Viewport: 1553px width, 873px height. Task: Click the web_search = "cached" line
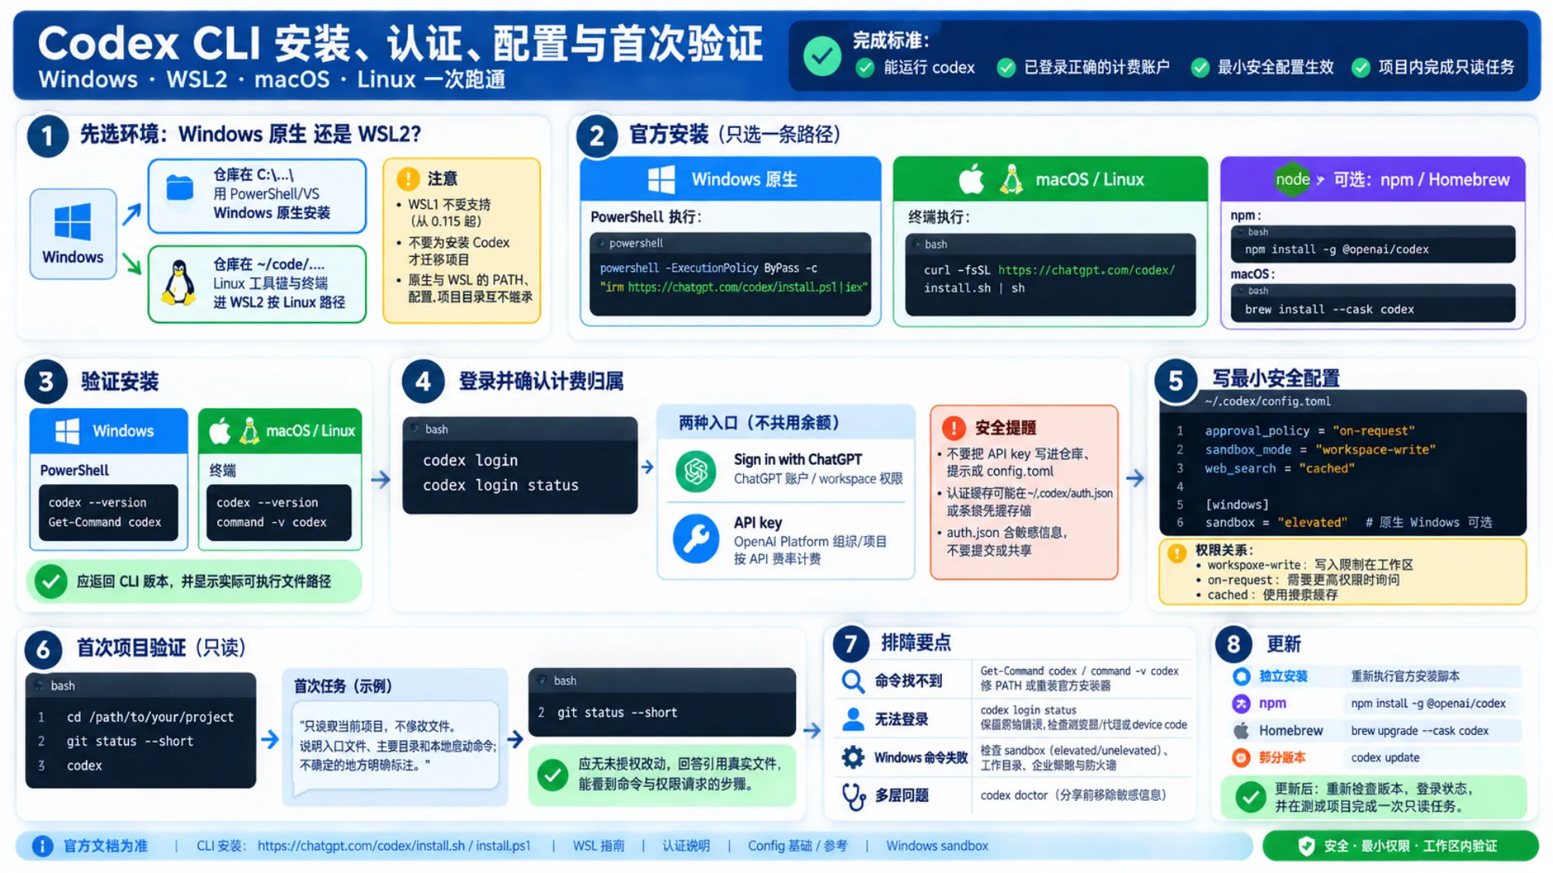1279,468
